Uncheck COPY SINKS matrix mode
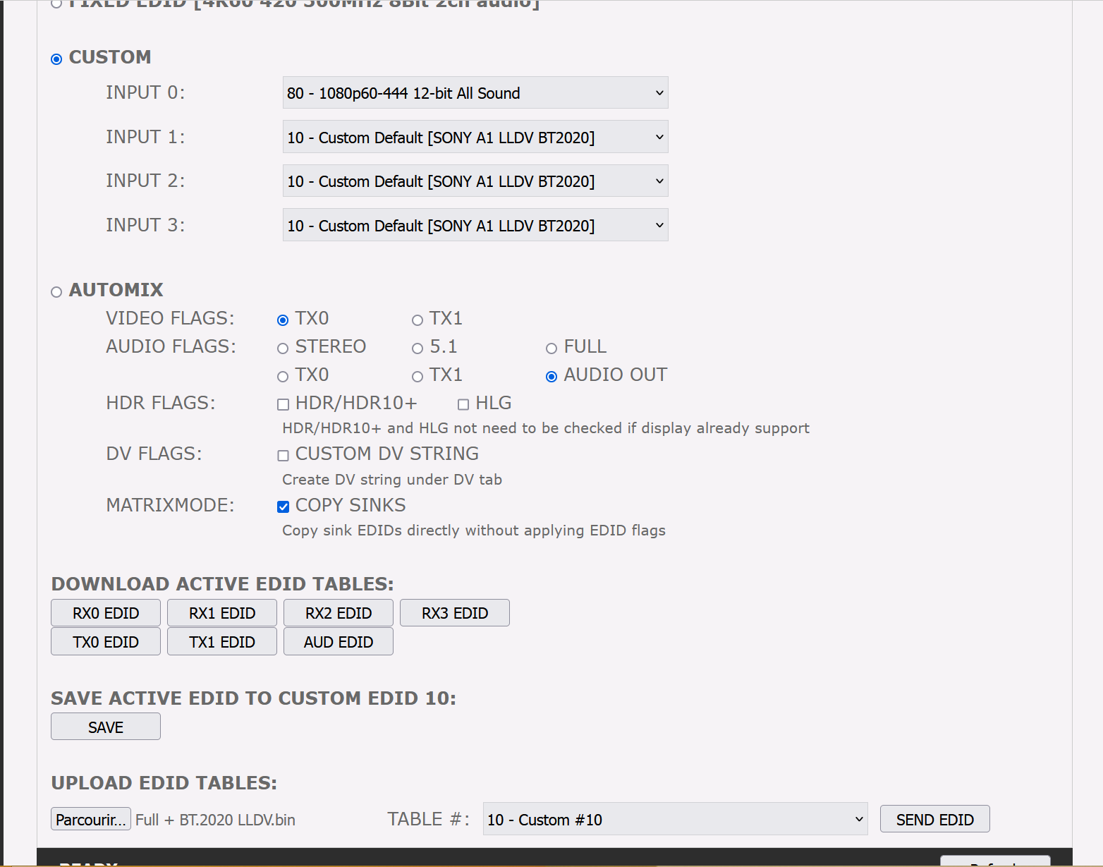1103x867 pixels. click(284, 507)
